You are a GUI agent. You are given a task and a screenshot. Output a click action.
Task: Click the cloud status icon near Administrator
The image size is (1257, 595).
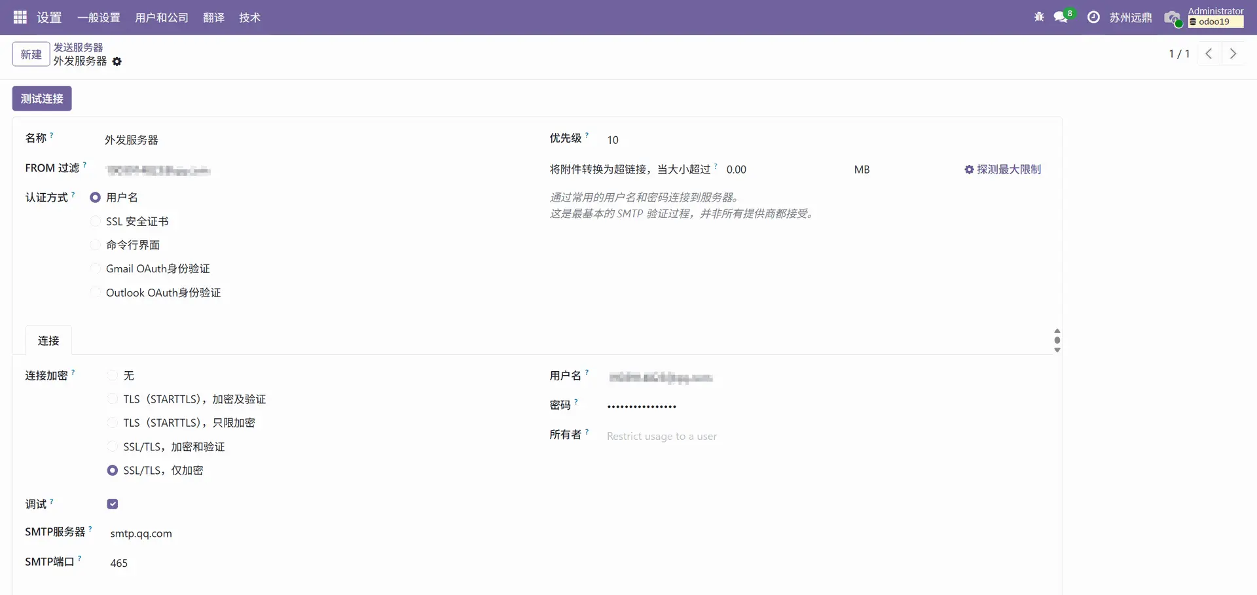(x=1172, y=18)
